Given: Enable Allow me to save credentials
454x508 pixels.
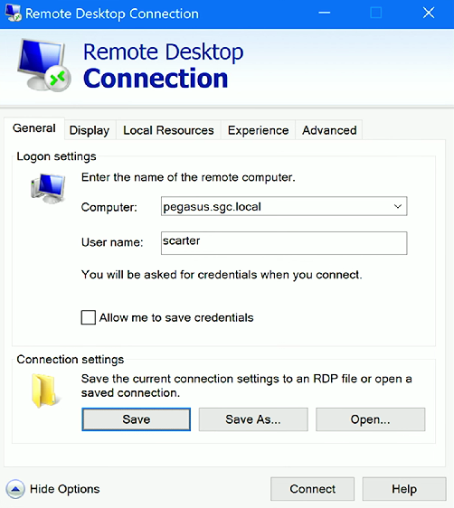Looking at the screenshot, I should pos(88,317).
